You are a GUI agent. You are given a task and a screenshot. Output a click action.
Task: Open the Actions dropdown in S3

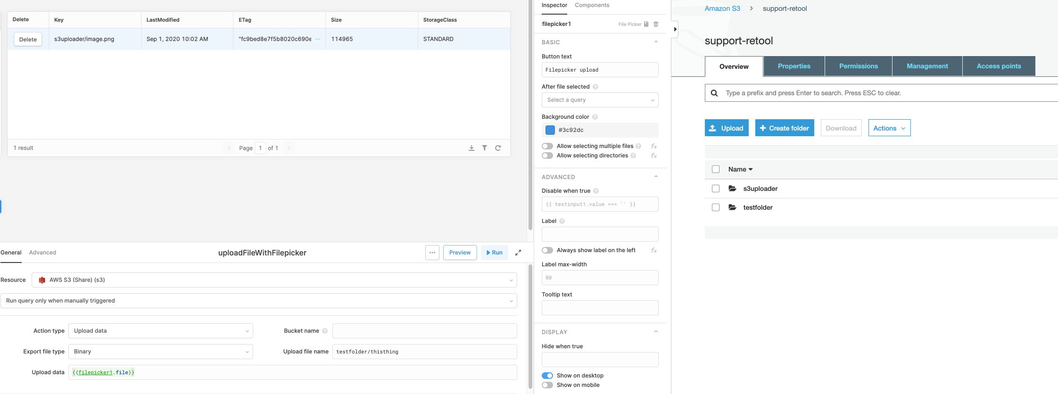[889, 128]
